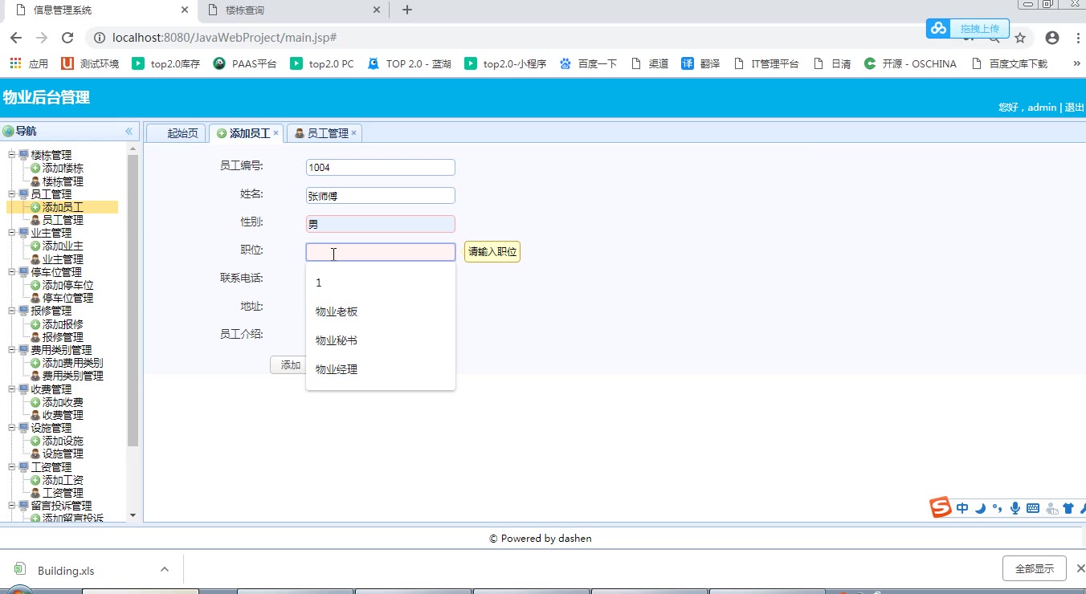The height and width of the screenshot is (594, 1086).
Task: Click 全部显示 show all downloads
Action: [1035, 568]
